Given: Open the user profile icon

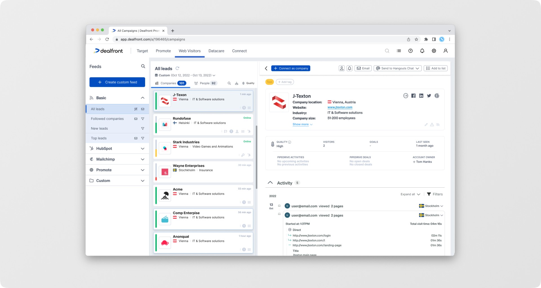Looking at the screenshot, I should [x=445, y=51].
